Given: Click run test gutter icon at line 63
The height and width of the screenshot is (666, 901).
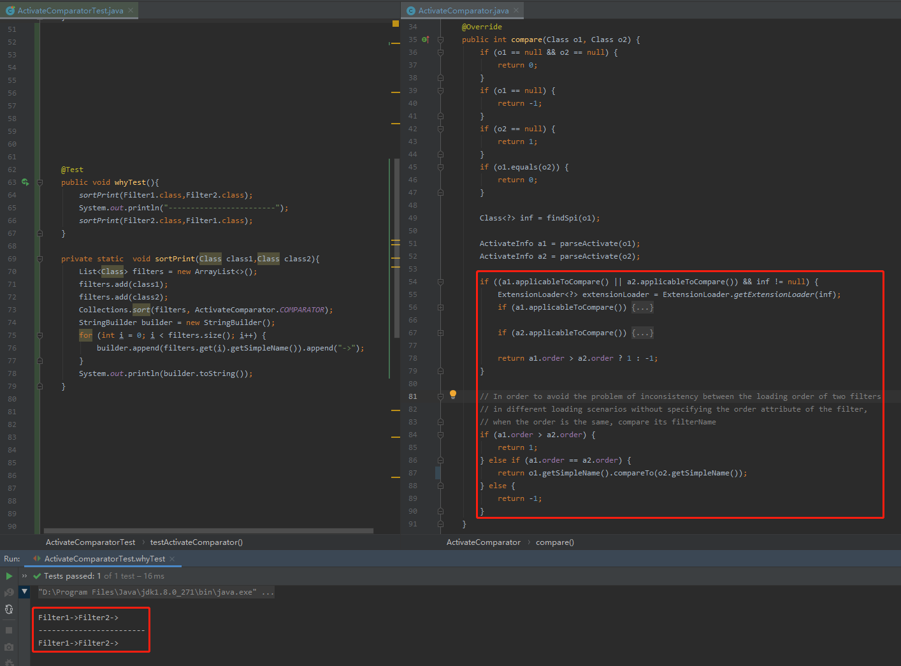Looking at the screenshot, I should (25, 182).
